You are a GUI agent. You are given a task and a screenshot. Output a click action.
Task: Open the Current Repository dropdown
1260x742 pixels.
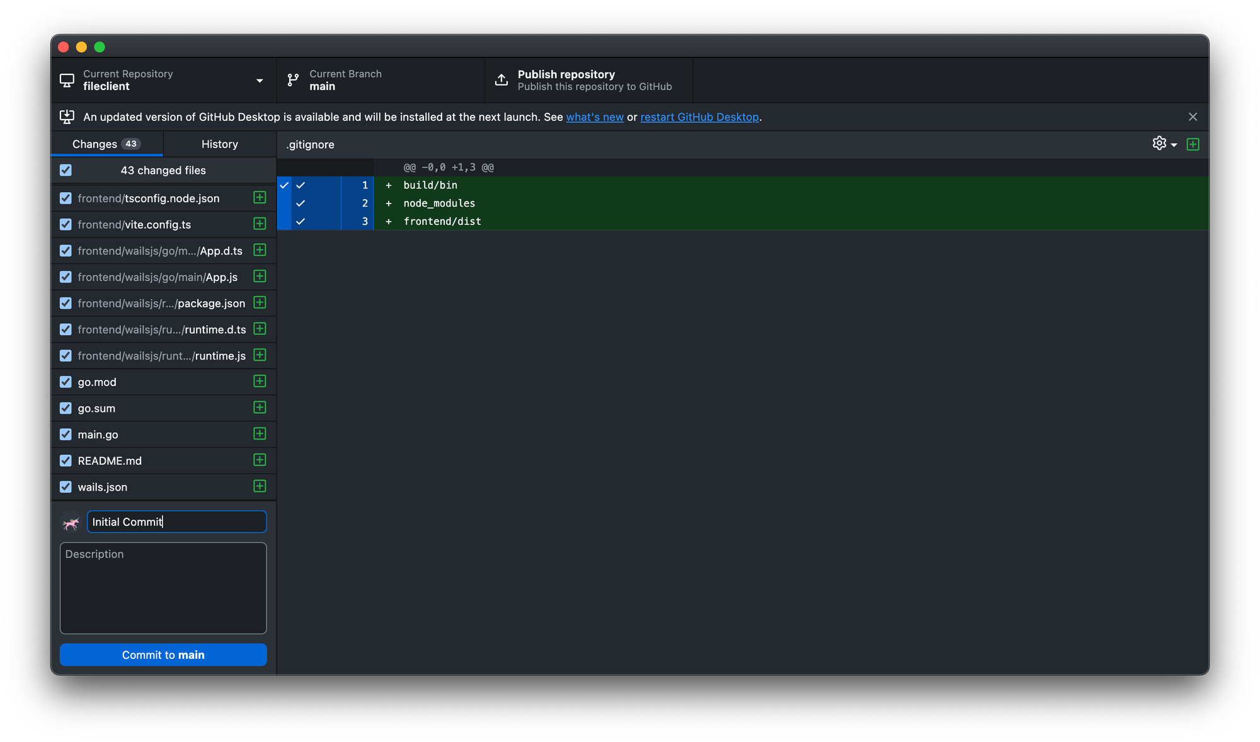[259, 80]
